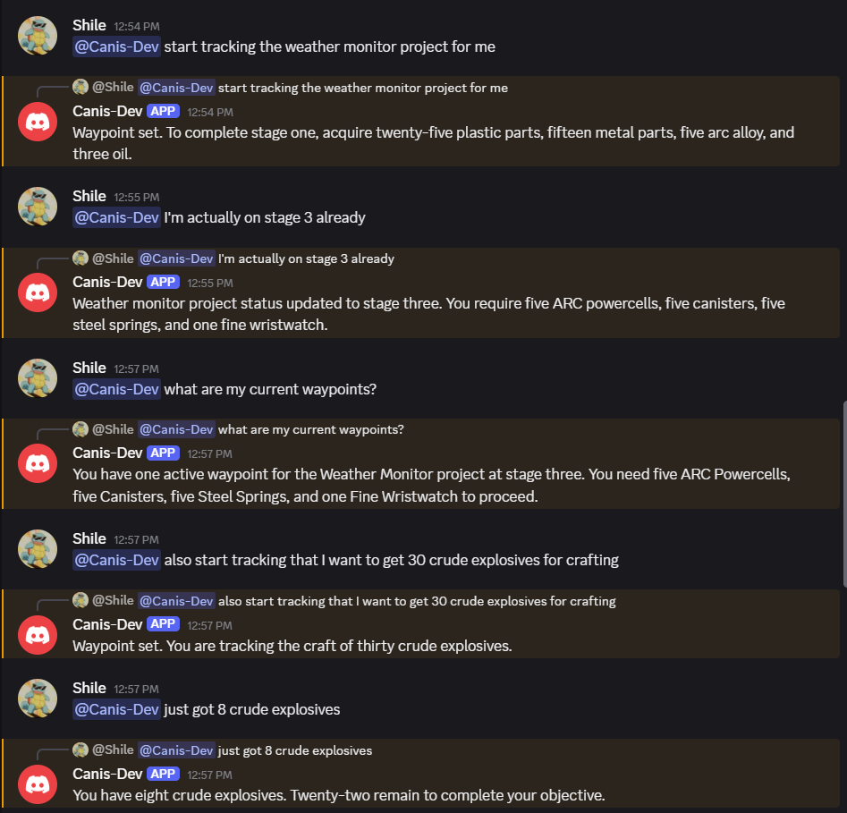Click Canis-Dev's avatar beside the thirty crude explosives reply
847x813 pixels.
click(x=37, y=634)
